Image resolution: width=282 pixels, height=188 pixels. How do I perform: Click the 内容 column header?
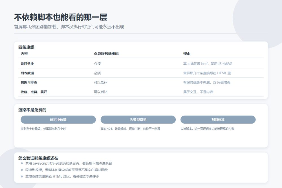[x=24, y=54]
